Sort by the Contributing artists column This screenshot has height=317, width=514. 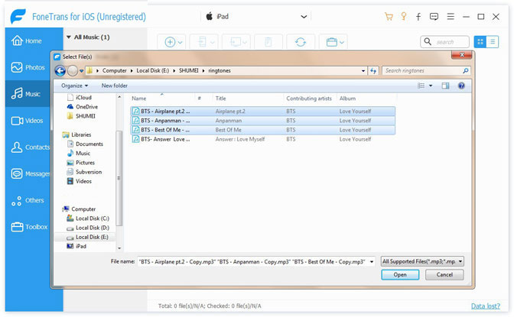[309, 99]
